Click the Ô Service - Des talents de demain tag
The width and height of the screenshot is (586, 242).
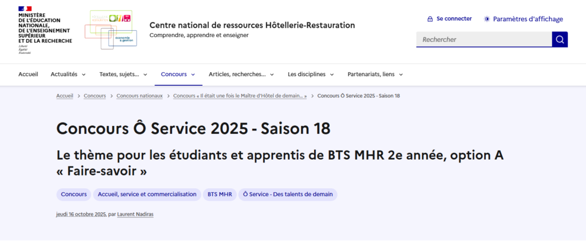(288, 195)
